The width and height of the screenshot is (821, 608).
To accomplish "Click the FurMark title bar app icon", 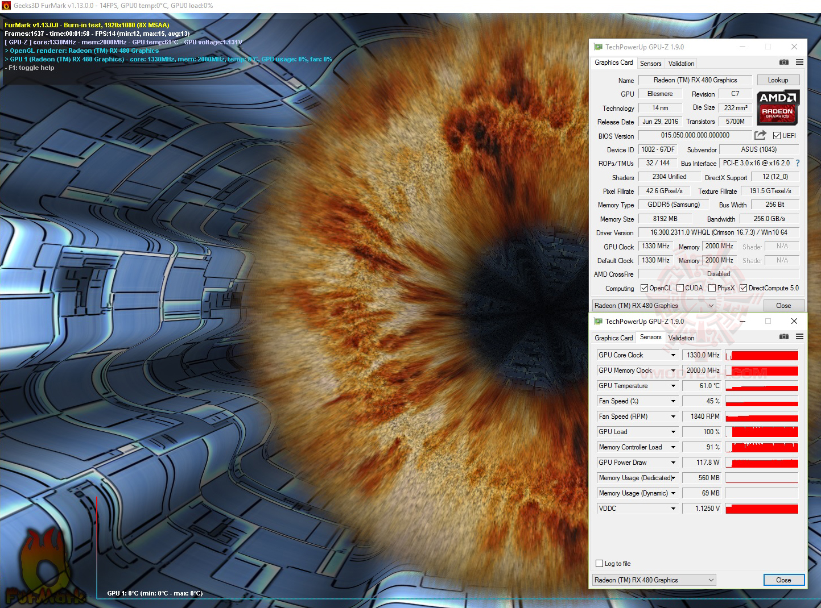I will click(6, 6).
